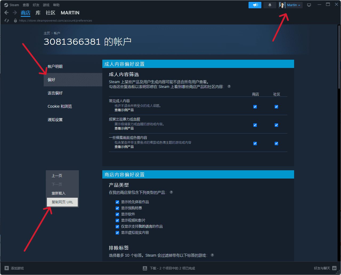Uncheck 常见成人内容 community checkbox
341x275 pixels.
tap(276, 107)
